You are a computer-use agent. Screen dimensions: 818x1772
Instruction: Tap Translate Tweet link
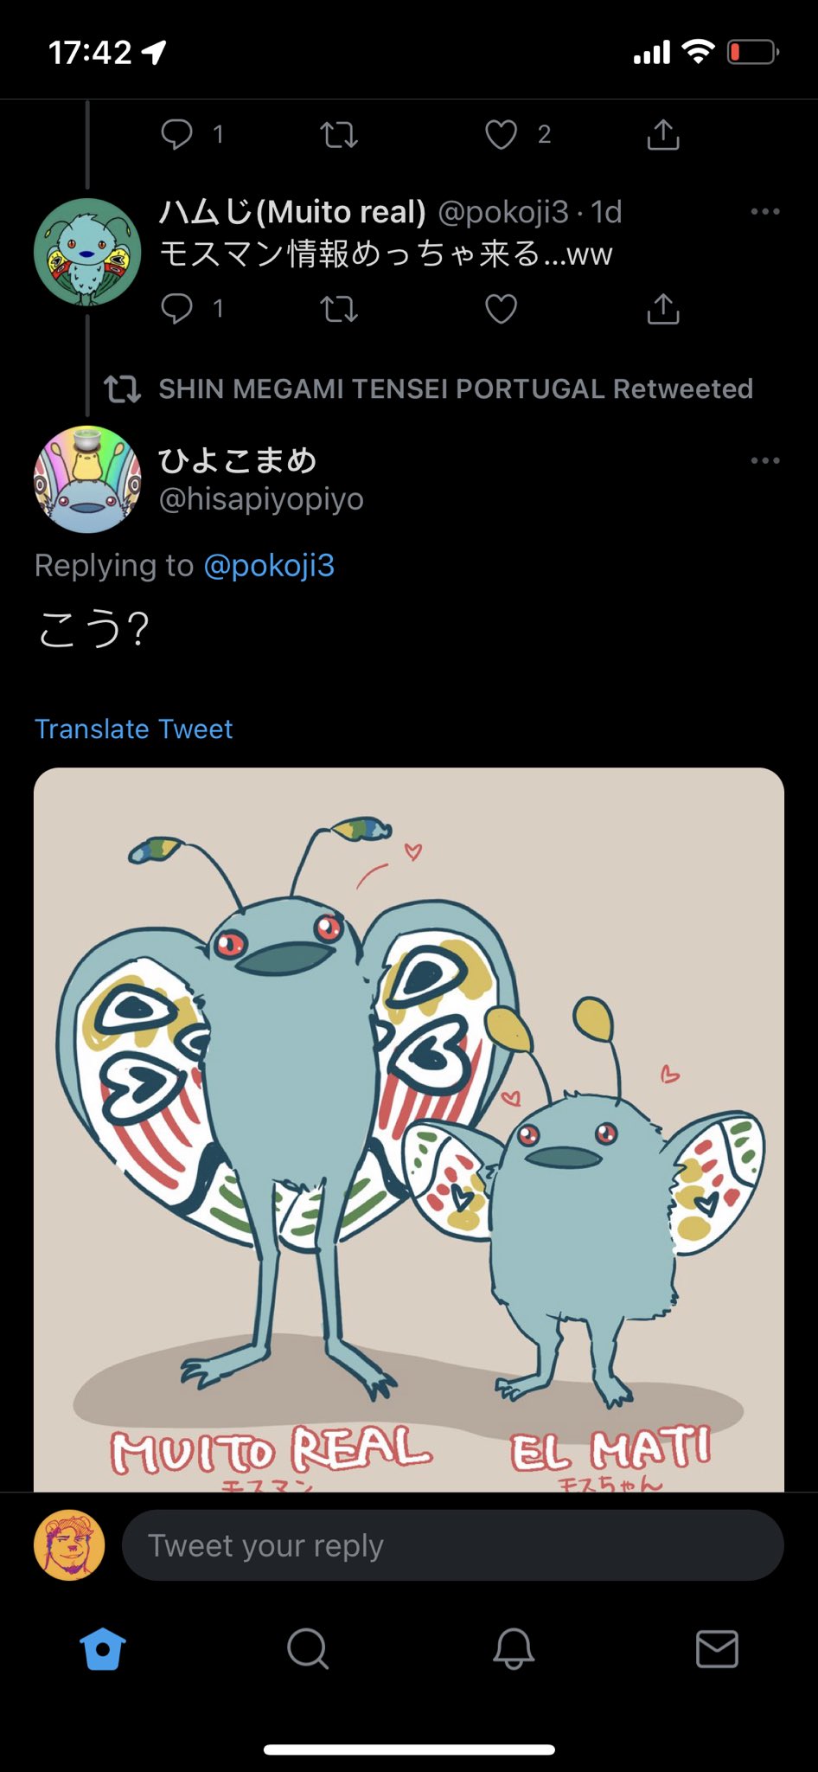[134, 729]
